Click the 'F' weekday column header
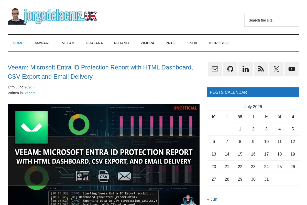 click(x=266, y=117)
